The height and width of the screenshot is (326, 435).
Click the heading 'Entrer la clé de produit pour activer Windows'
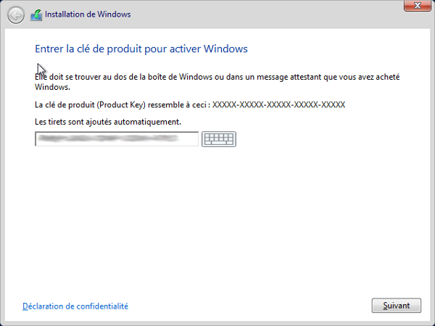[x=141, y=49]
